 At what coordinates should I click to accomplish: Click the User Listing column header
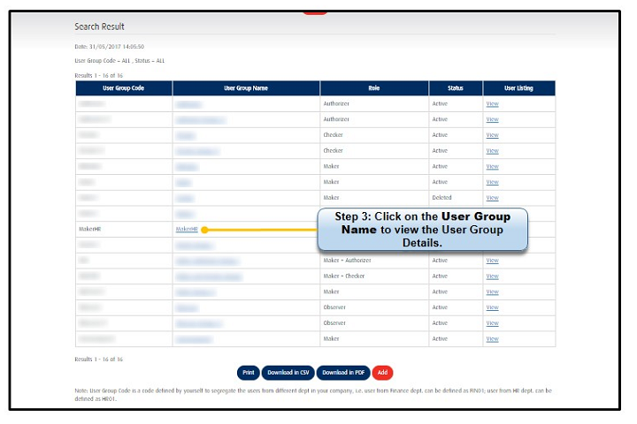(x=518, y=88)
